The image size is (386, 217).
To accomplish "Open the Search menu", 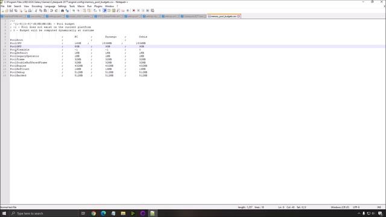I will click(17, 6).
